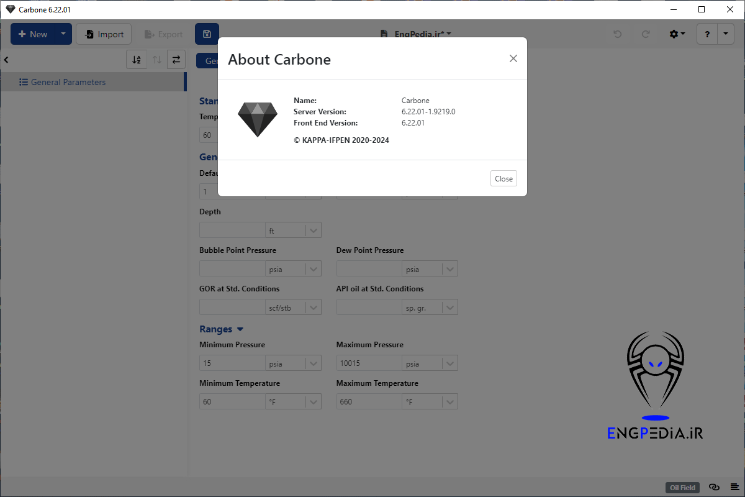Click the text lines icon in status bar
The image size is (745, 497).
[x=734, y=488]
